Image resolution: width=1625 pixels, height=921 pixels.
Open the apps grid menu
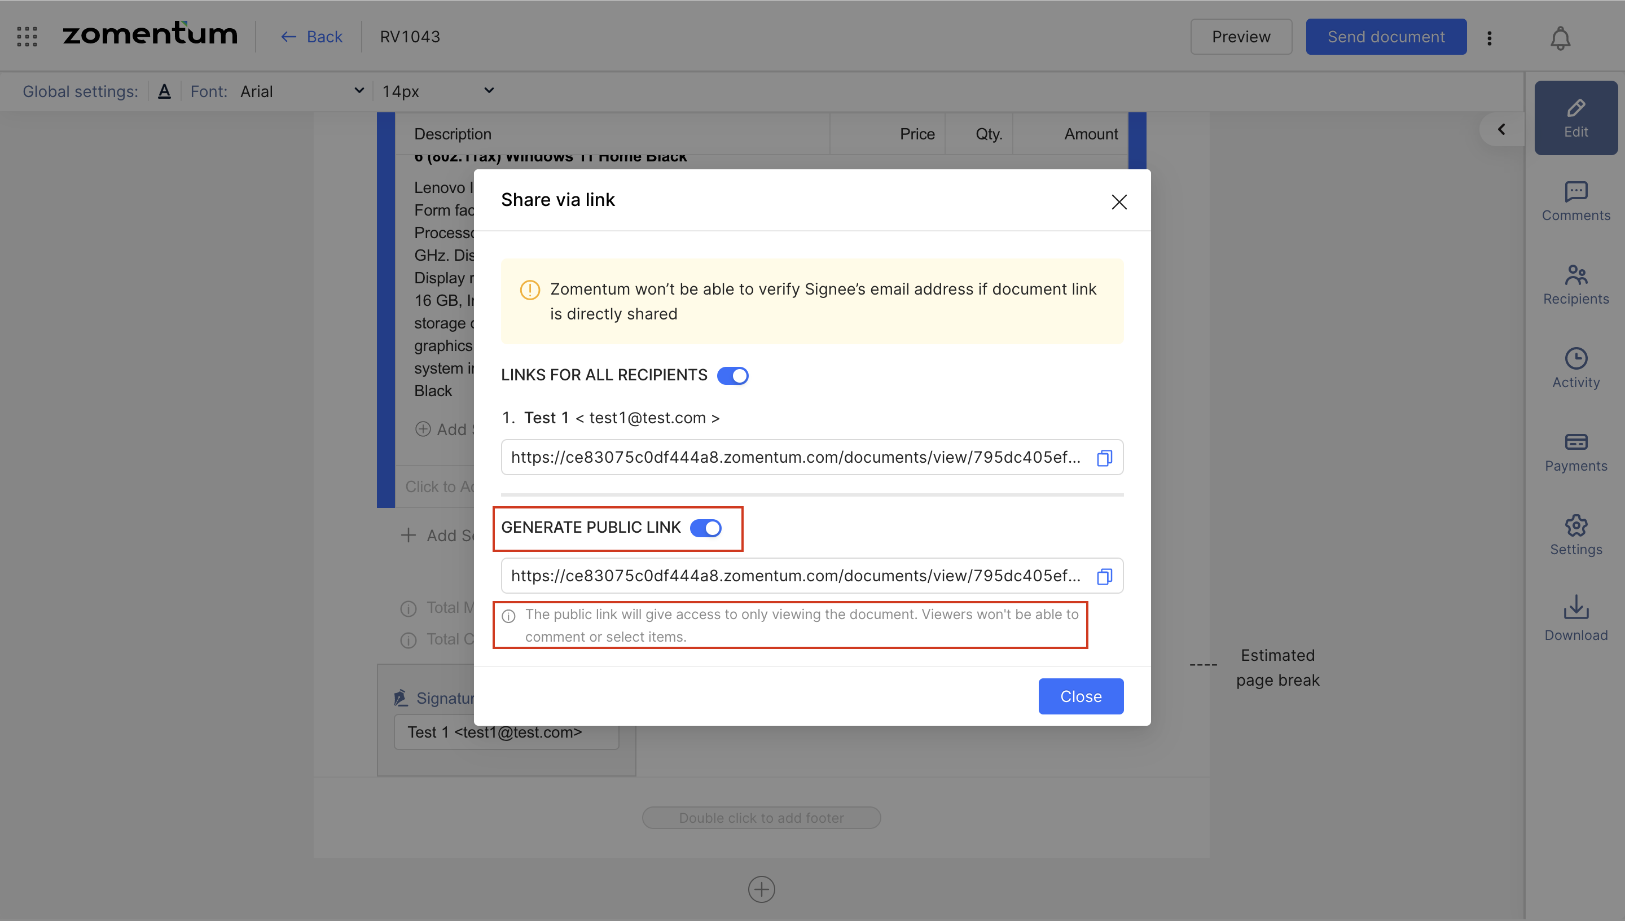27,37
